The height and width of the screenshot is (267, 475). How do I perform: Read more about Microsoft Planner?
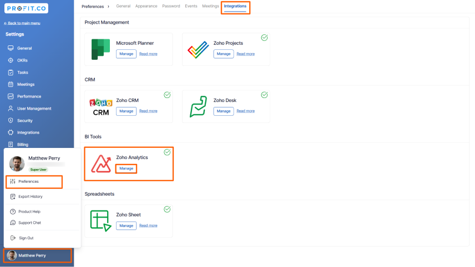(x=149, y=54)
